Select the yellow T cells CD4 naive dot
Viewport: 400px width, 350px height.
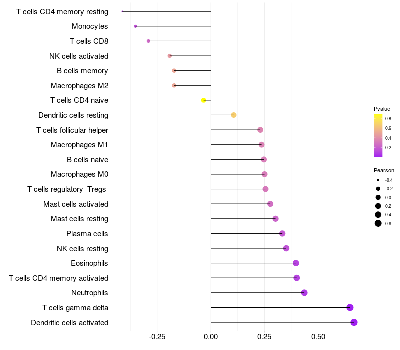(x=203, y=100)
